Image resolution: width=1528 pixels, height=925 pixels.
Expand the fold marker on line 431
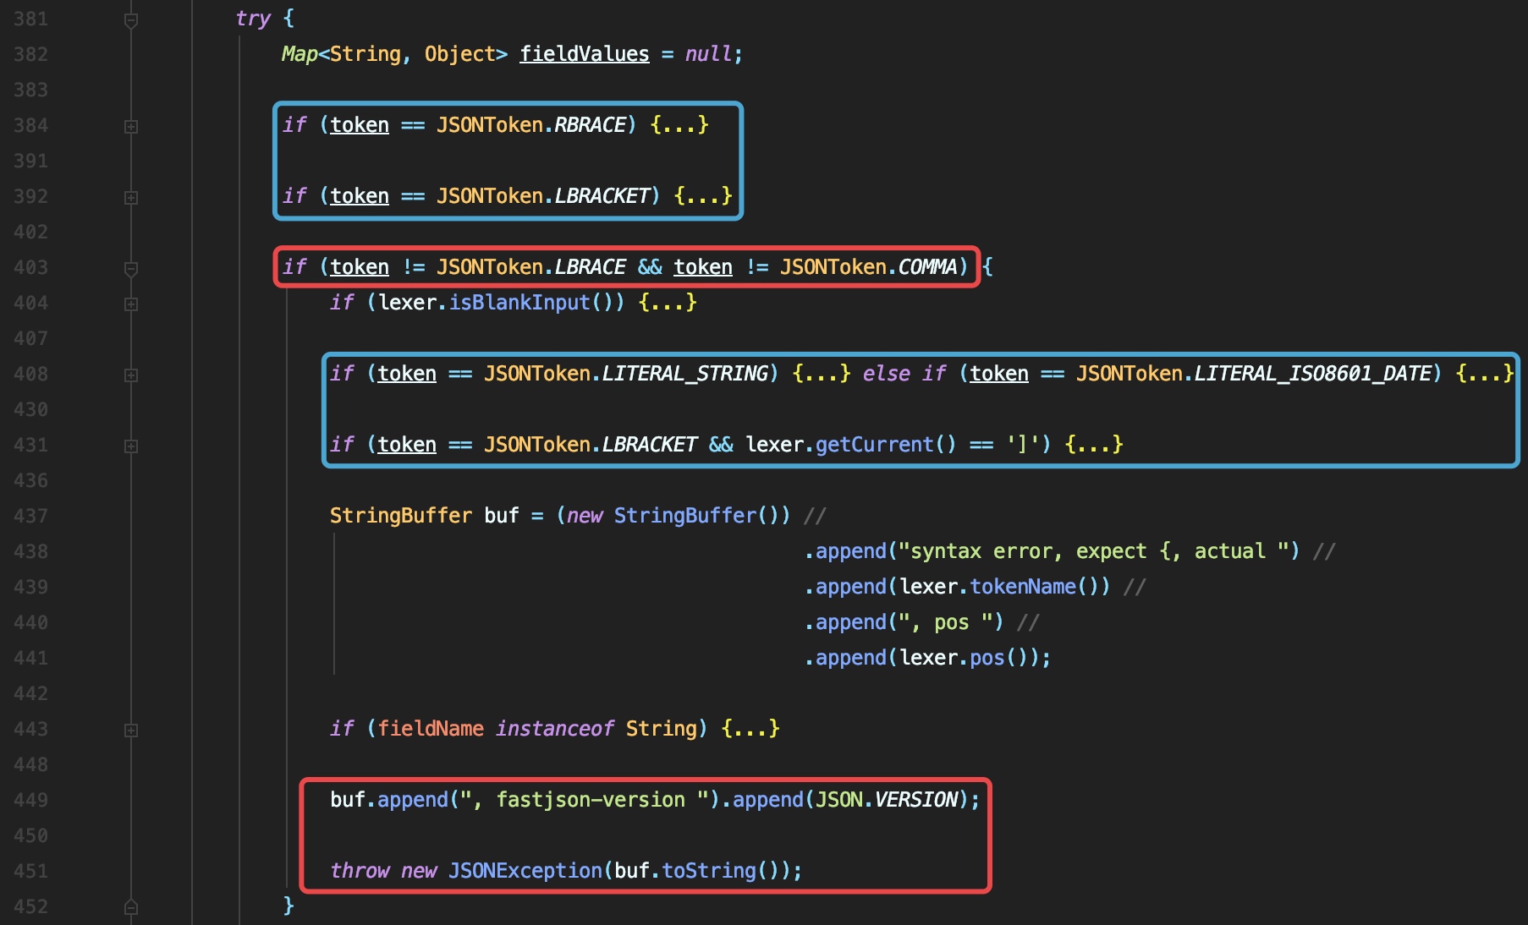pyautogui.click(x=131, y=446)
